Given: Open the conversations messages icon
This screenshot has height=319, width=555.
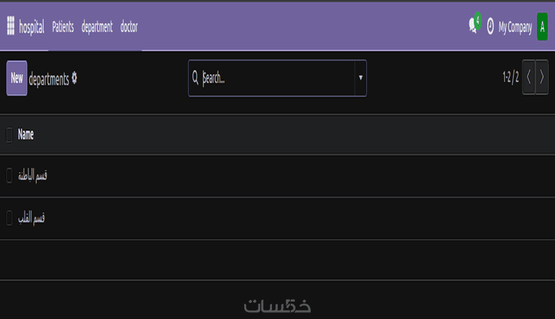Looking at the screenshot, I should click(x=474, y=26).
